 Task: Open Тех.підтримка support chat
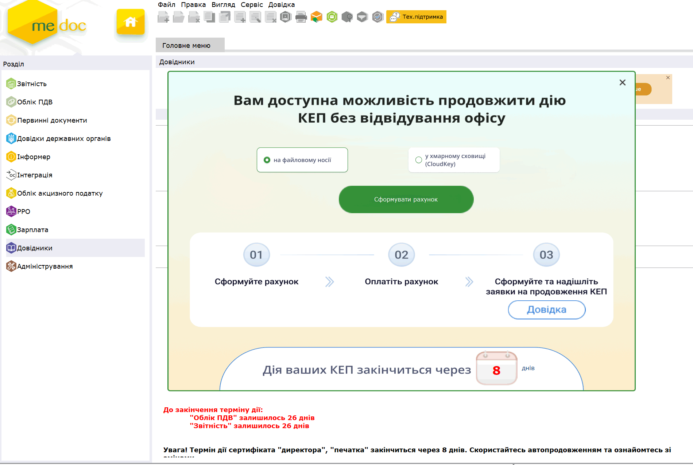416,17
